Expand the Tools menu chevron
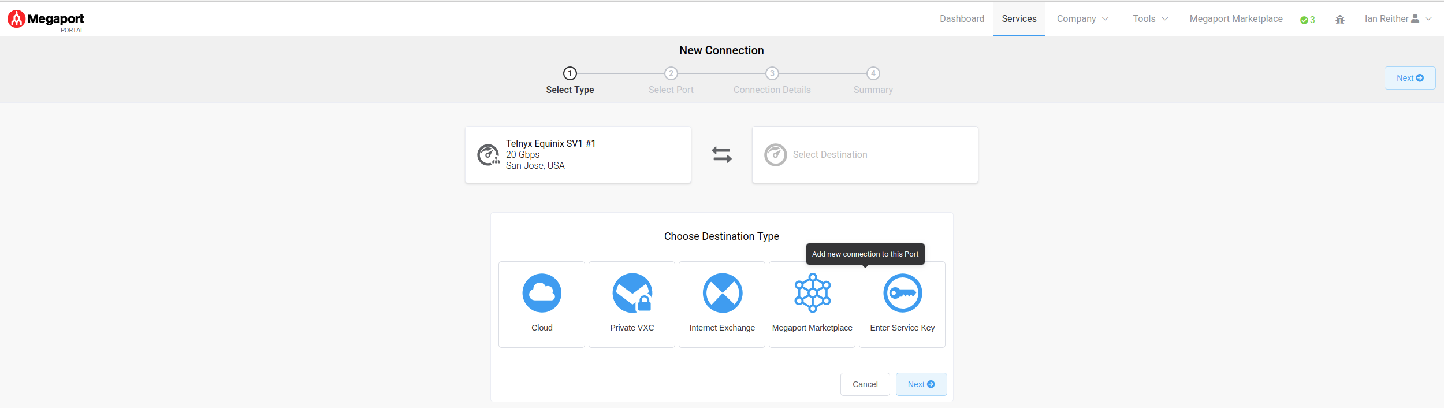 pyautogui.click(x=1165, y=19)
